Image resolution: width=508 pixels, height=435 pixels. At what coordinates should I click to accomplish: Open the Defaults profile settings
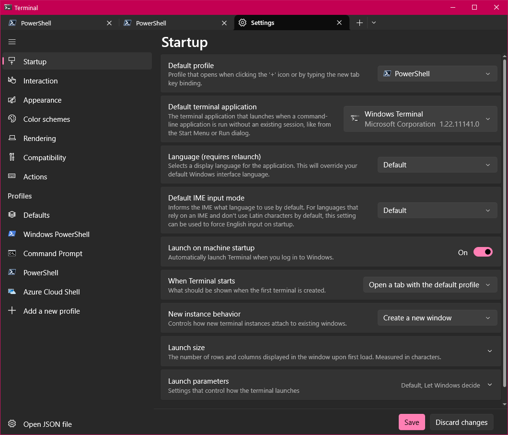click(x=77, y=215)
